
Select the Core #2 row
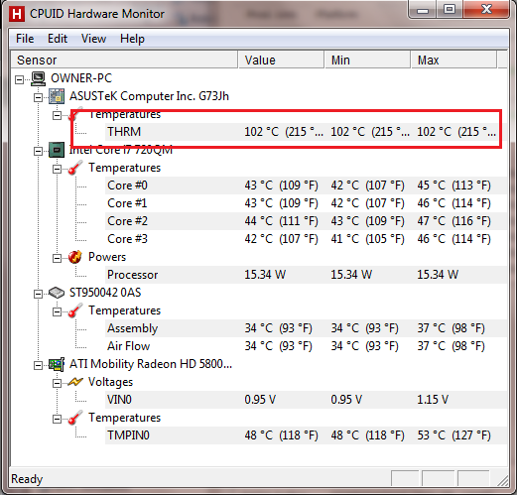point(306,221)
